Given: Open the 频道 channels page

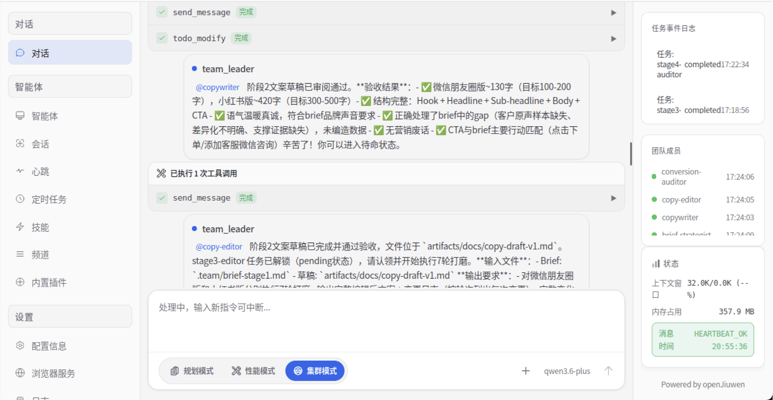Looking at the screenshot, I should pyautogui.click(x=70, y=254).
